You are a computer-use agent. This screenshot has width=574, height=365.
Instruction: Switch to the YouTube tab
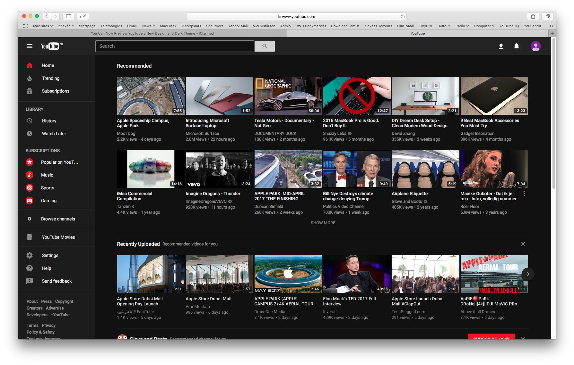[417, 33]
